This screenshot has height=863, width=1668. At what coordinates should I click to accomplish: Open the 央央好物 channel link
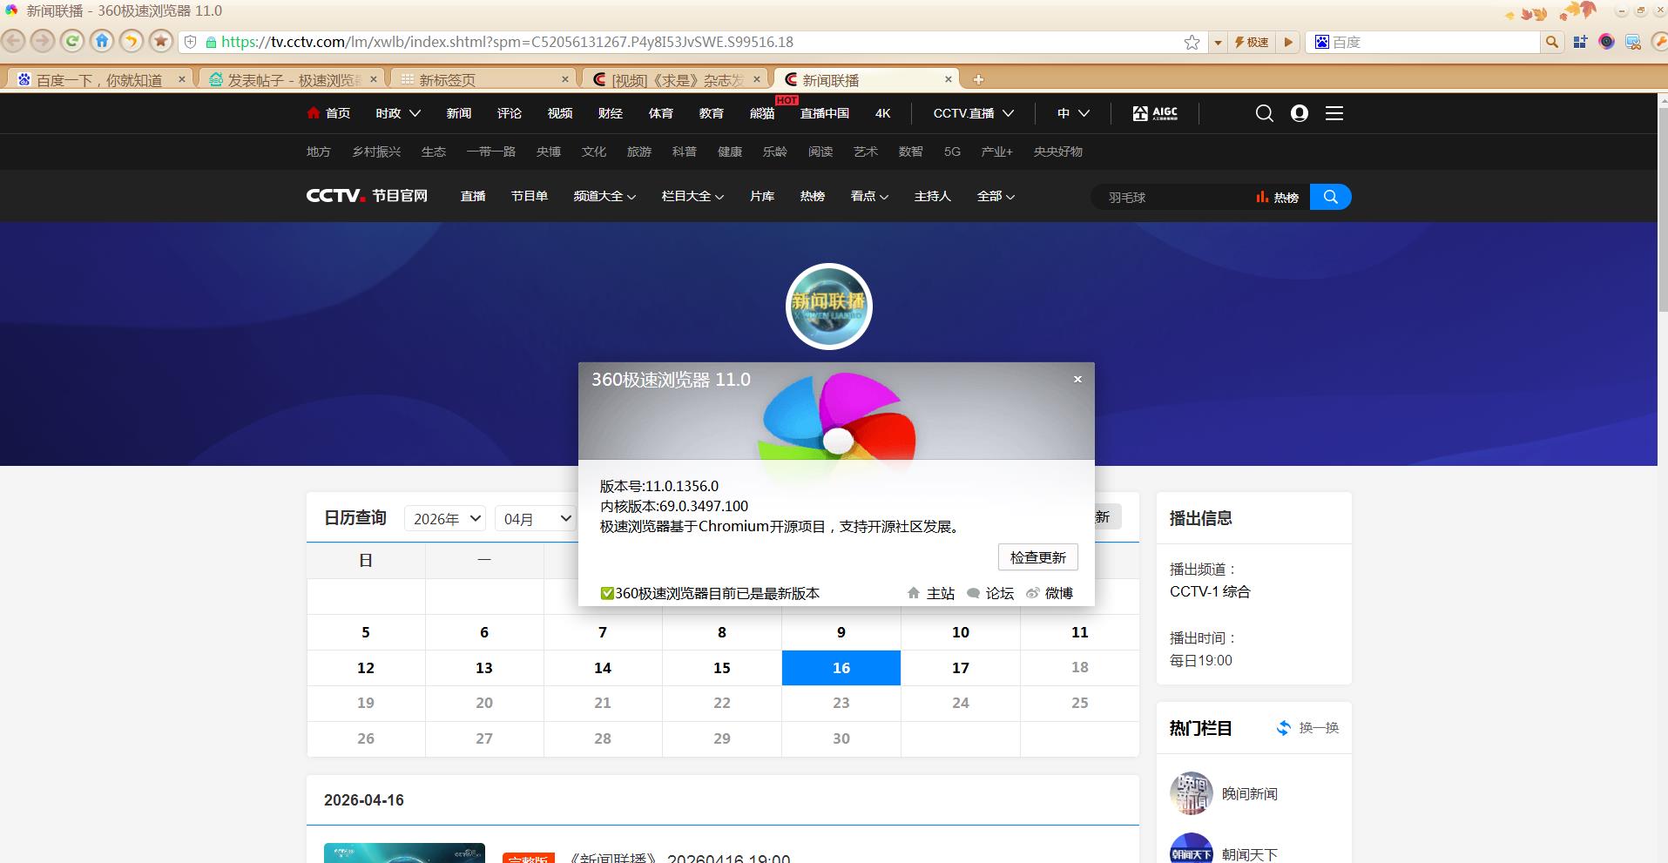click(x=1057, y=152)
